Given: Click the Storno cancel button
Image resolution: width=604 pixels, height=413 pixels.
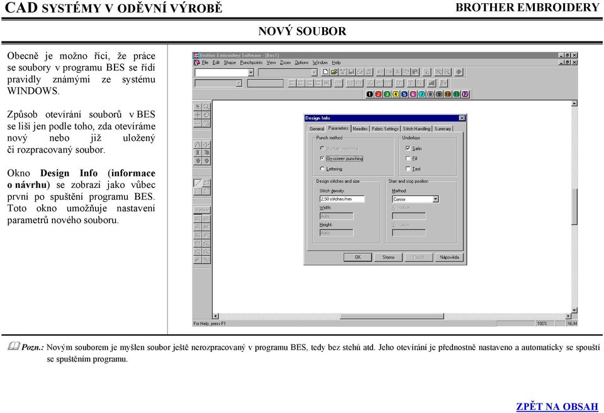Looking at the screenshot, I should 388,257.
